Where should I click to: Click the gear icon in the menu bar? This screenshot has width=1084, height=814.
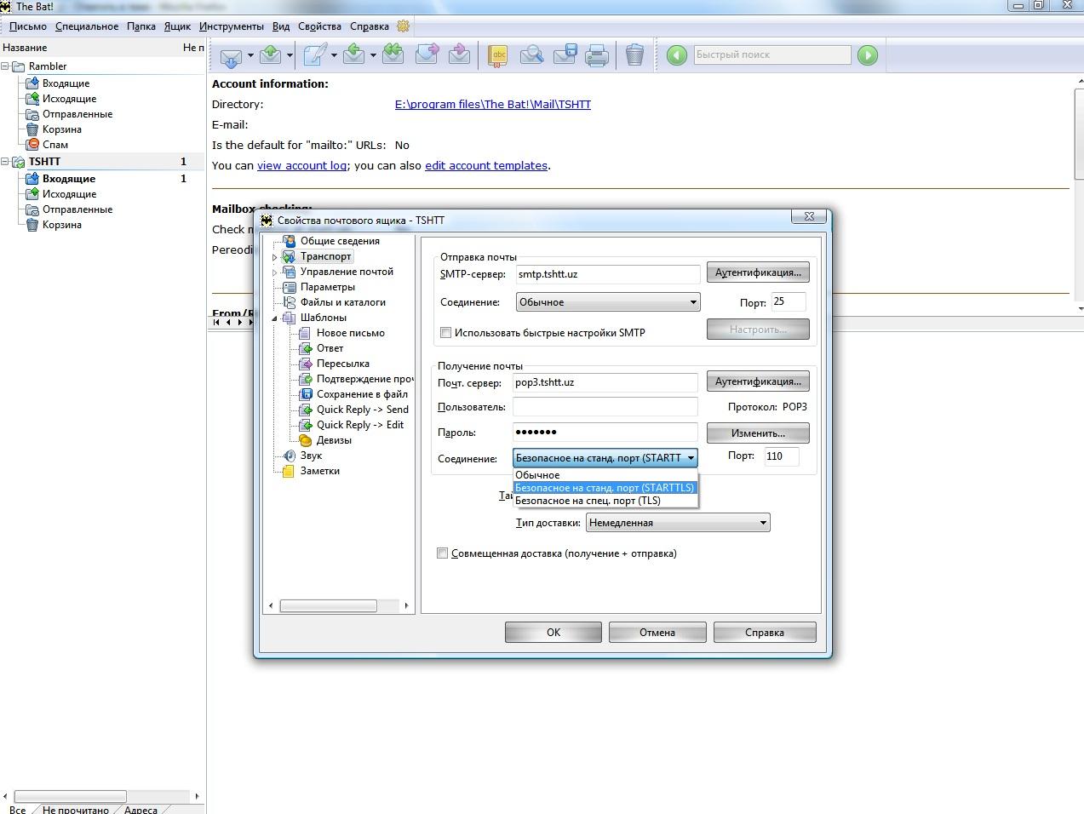404,26
